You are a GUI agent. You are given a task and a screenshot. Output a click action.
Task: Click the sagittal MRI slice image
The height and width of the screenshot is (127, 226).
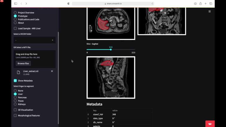(111, 78)
